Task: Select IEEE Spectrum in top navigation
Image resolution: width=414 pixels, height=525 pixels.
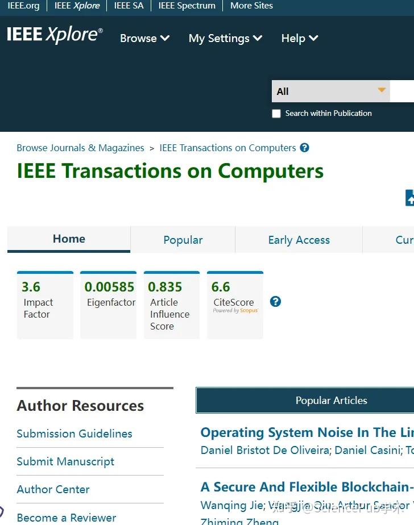Action: [x=186, y=6]
